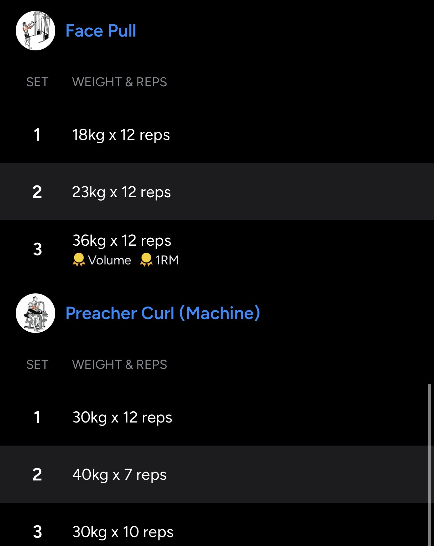
Task: Click the 1RM record medal icon
Action: click(x=146, y=260)
